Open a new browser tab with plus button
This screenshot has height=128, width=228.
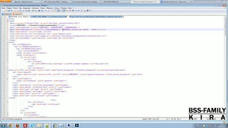click(x=192, y=2)
